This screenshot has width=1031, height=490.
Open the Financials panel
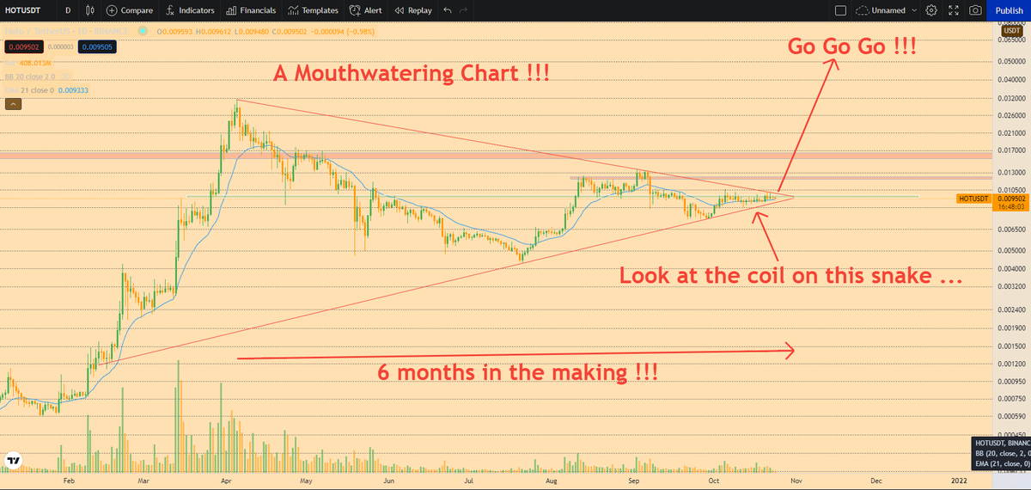click(251, 10)
